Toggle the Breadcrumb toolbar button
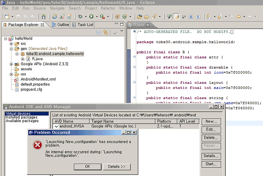This screenshot has height=176, width=263. pos(169,16)
